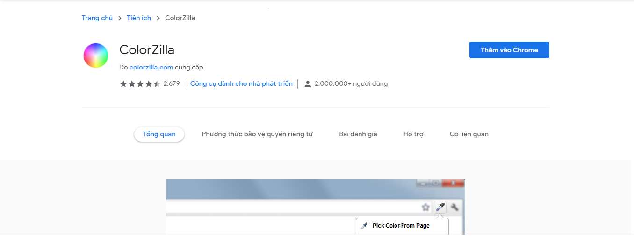Click the user icon beside the user count
This screenshot has height=236, width=634.
[308, 84]
